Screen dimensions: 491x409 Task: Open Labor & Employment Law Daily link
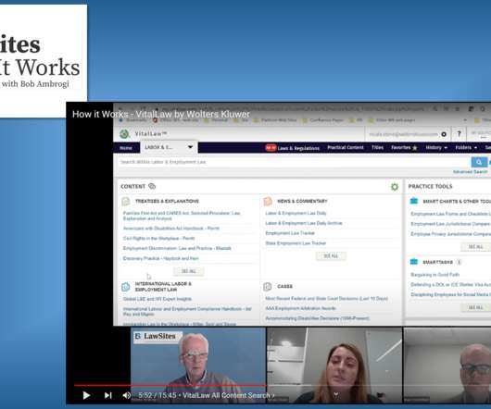[x=296, y=213]
